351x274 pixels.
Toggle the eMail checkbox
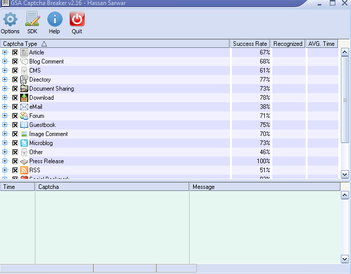[x=15, y=107]
